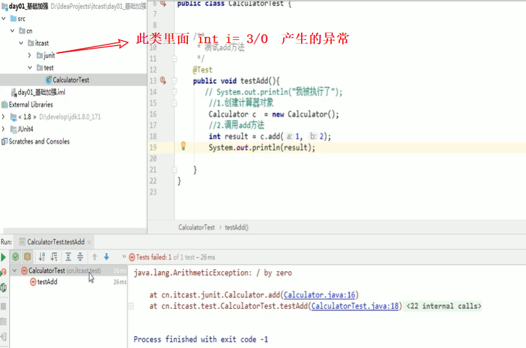
Task: Expand the 22 internal calls fold
Action: click(444, 306)
